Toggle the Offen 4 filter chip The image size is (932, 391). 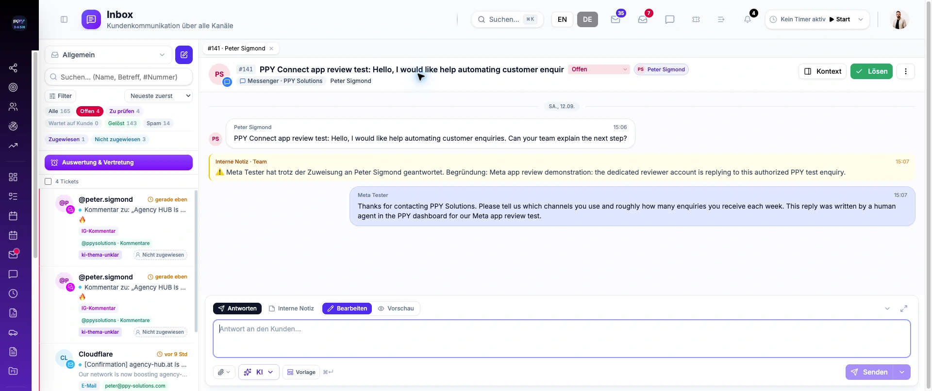[90, 111]
